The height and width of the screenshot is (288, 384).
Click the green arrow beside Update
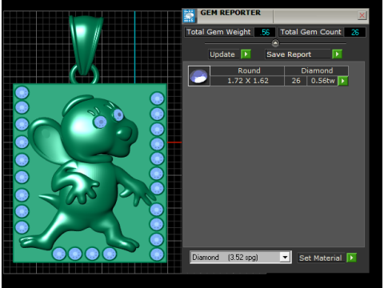(246, 54)
